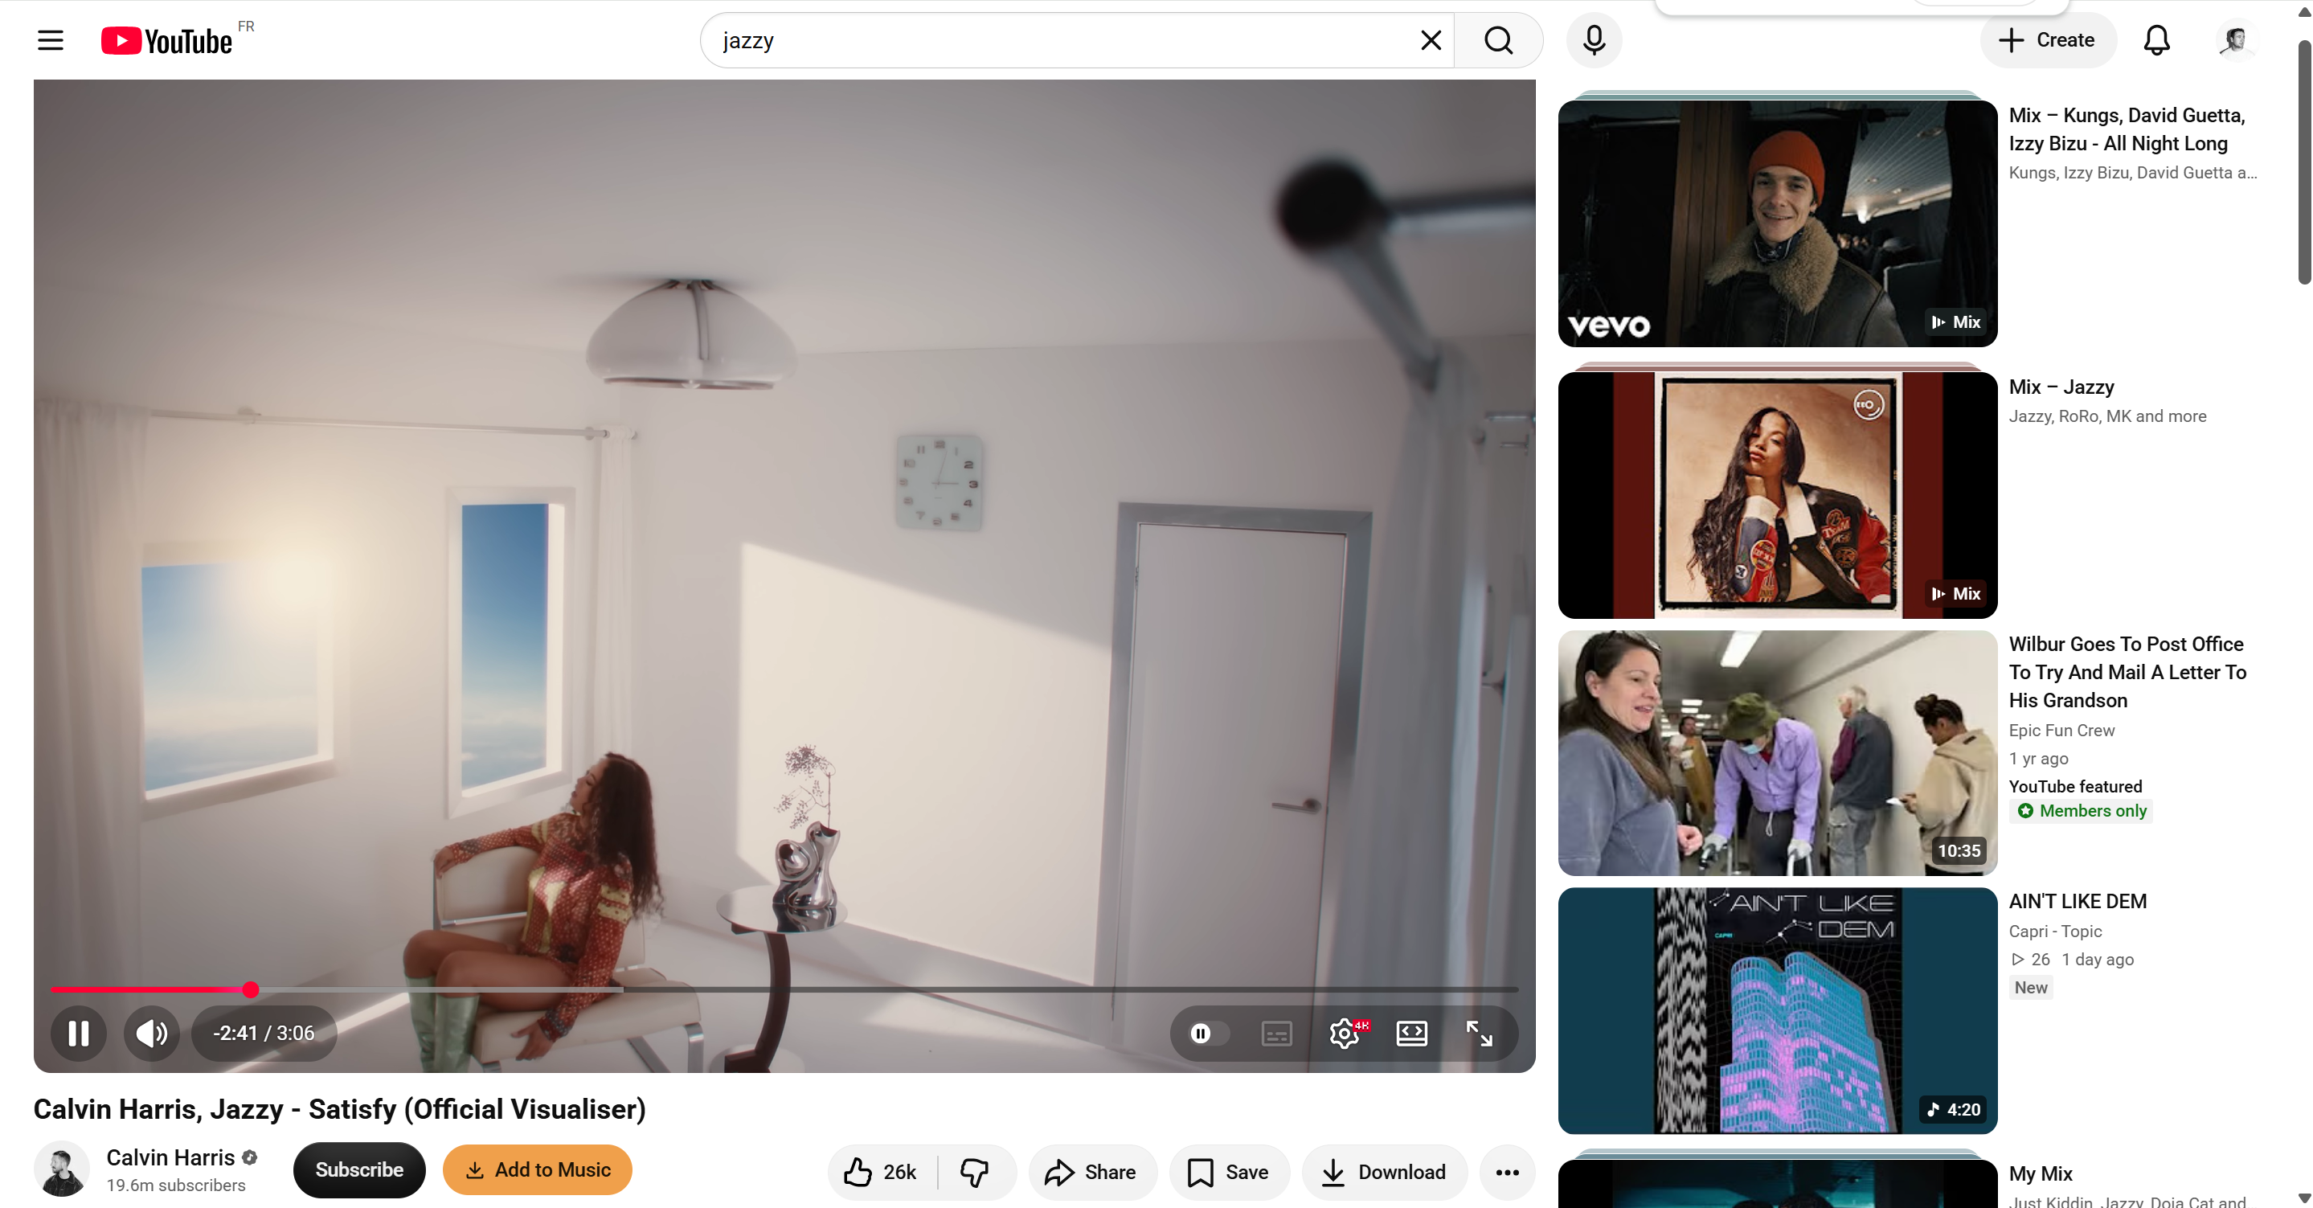The image size is (2313, 1208).
Task: Share the video
Action: 1092,1172
